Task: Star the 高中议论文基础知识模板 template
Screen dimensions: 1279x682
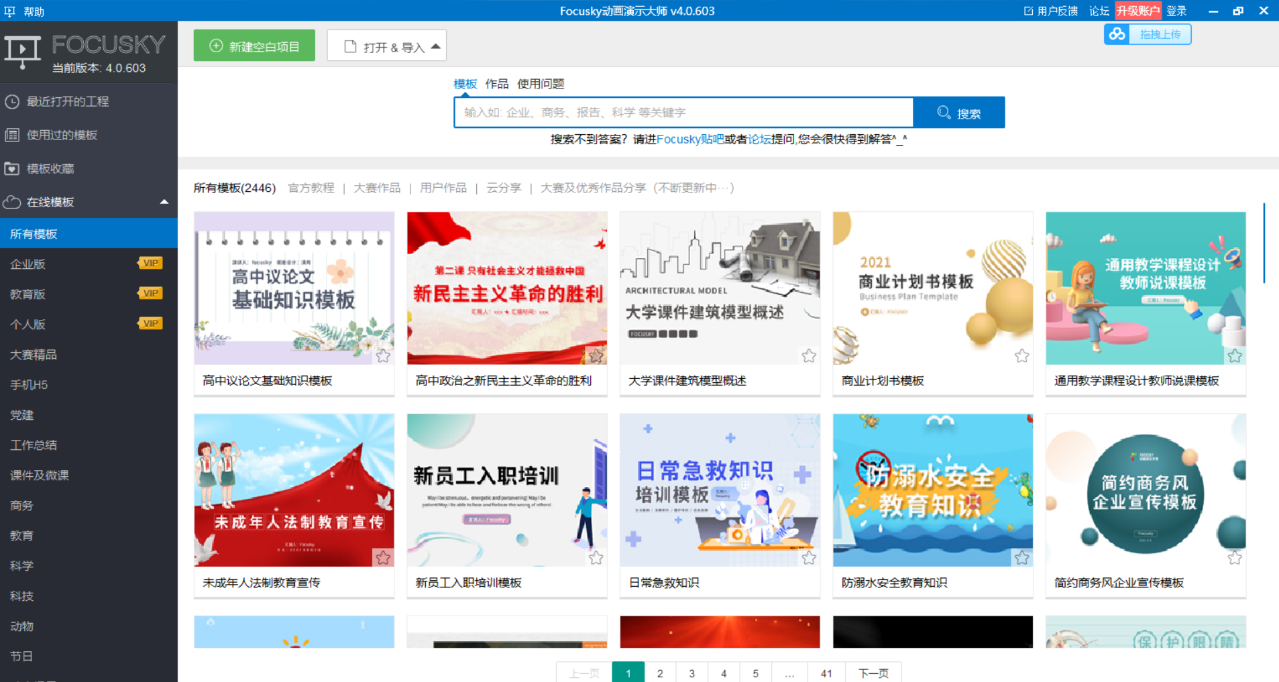Action: coord(384,357)
